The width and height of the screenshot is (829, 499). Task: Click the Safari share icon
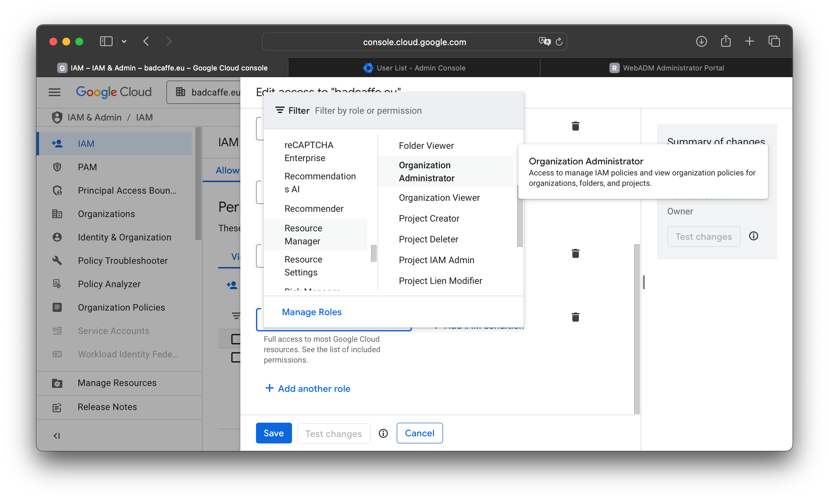tap(725, 42)
